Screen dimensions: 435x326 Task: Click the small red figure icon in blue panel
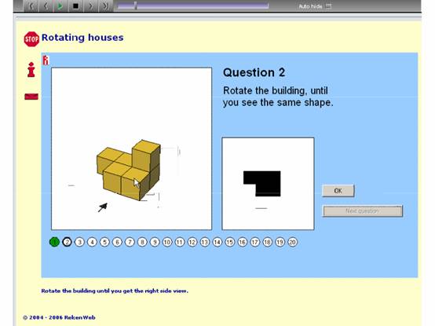(46, 60)
